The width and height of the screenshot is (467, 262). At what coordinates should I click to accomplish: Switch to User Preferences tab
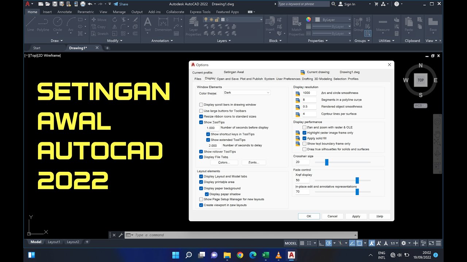(288, 79)
